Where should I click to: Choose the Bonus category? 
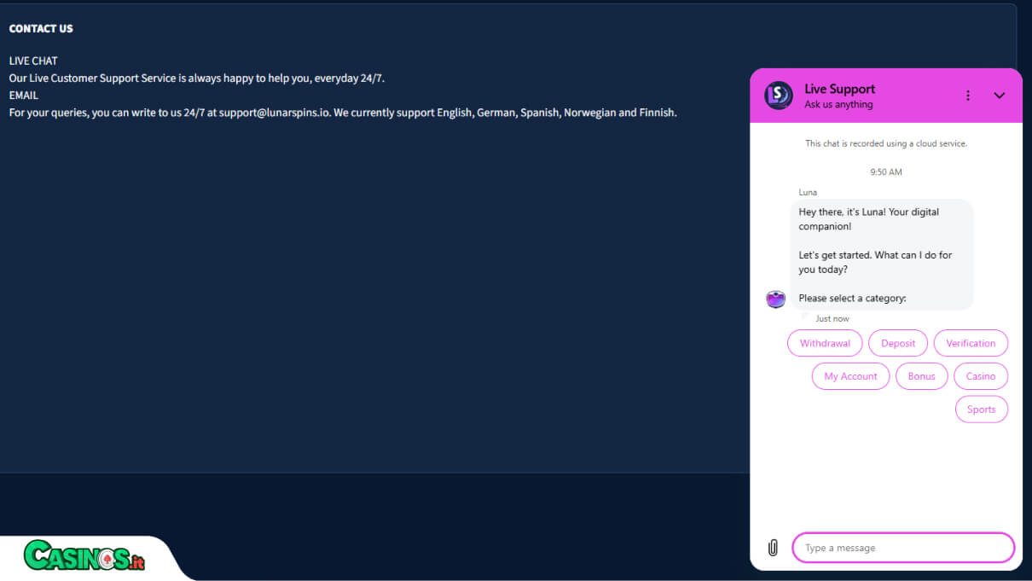921,376
